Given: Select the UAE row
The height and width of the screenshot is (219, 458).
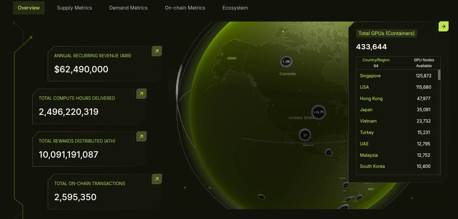Looking at the screenshot, I should [397, 143].
